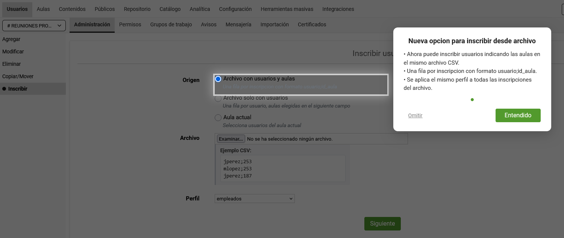Open the Repositorio menu item
The width and height of the screenshot is (564, 238).
click(137, 9)
